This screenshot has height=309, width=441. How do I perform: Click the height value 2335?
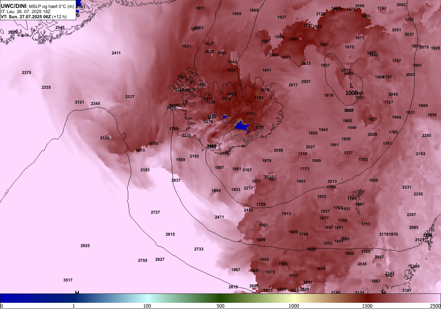pyautogui.click(x=46, y=87)
